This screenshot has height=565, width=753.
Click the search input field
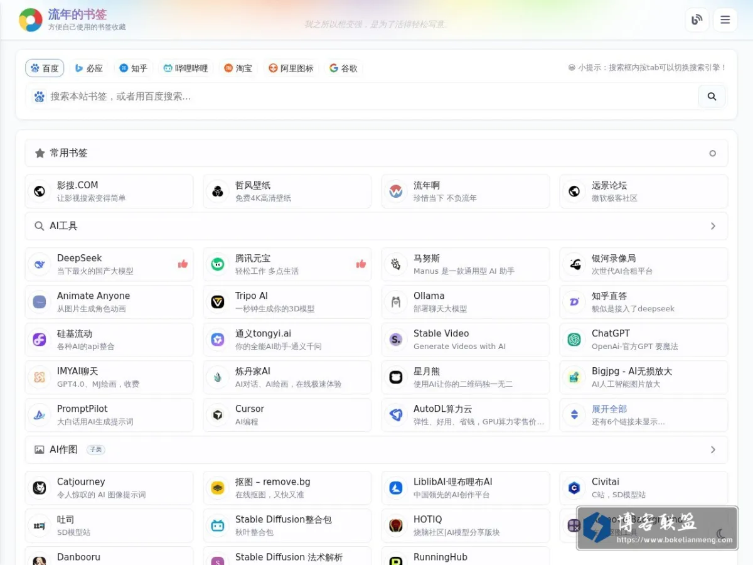coord(370,97)
